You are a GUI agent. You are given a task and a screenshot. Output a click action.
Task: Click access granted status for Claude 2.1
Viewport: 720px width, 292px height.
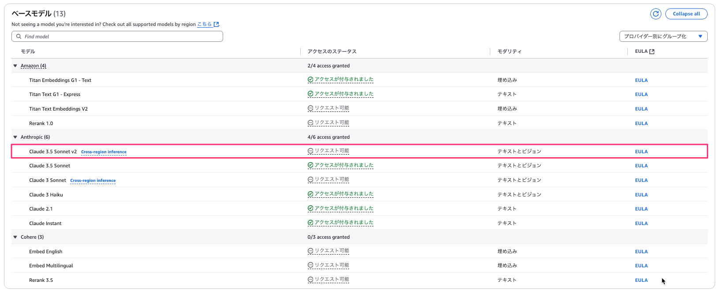click(x=340, y=208)
